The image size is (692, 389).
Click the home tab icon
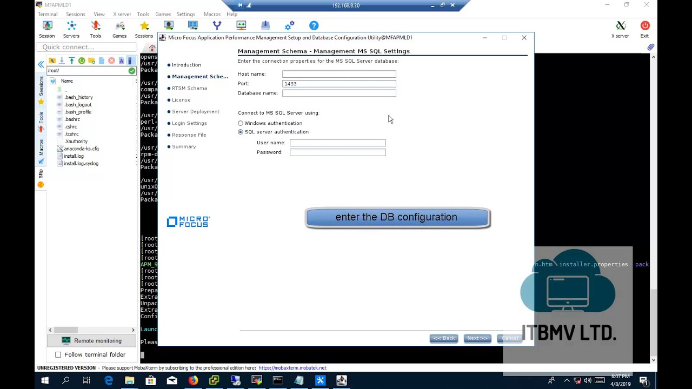pos(152,49)
